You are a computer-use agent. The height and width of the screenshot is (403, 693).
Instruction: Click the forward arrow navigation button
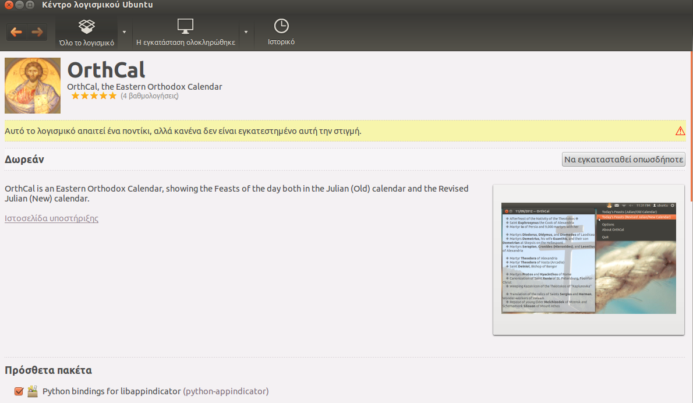[x=37, y=32]
